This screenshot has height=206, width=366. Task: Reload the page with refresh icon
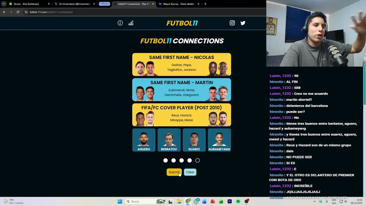18,12
